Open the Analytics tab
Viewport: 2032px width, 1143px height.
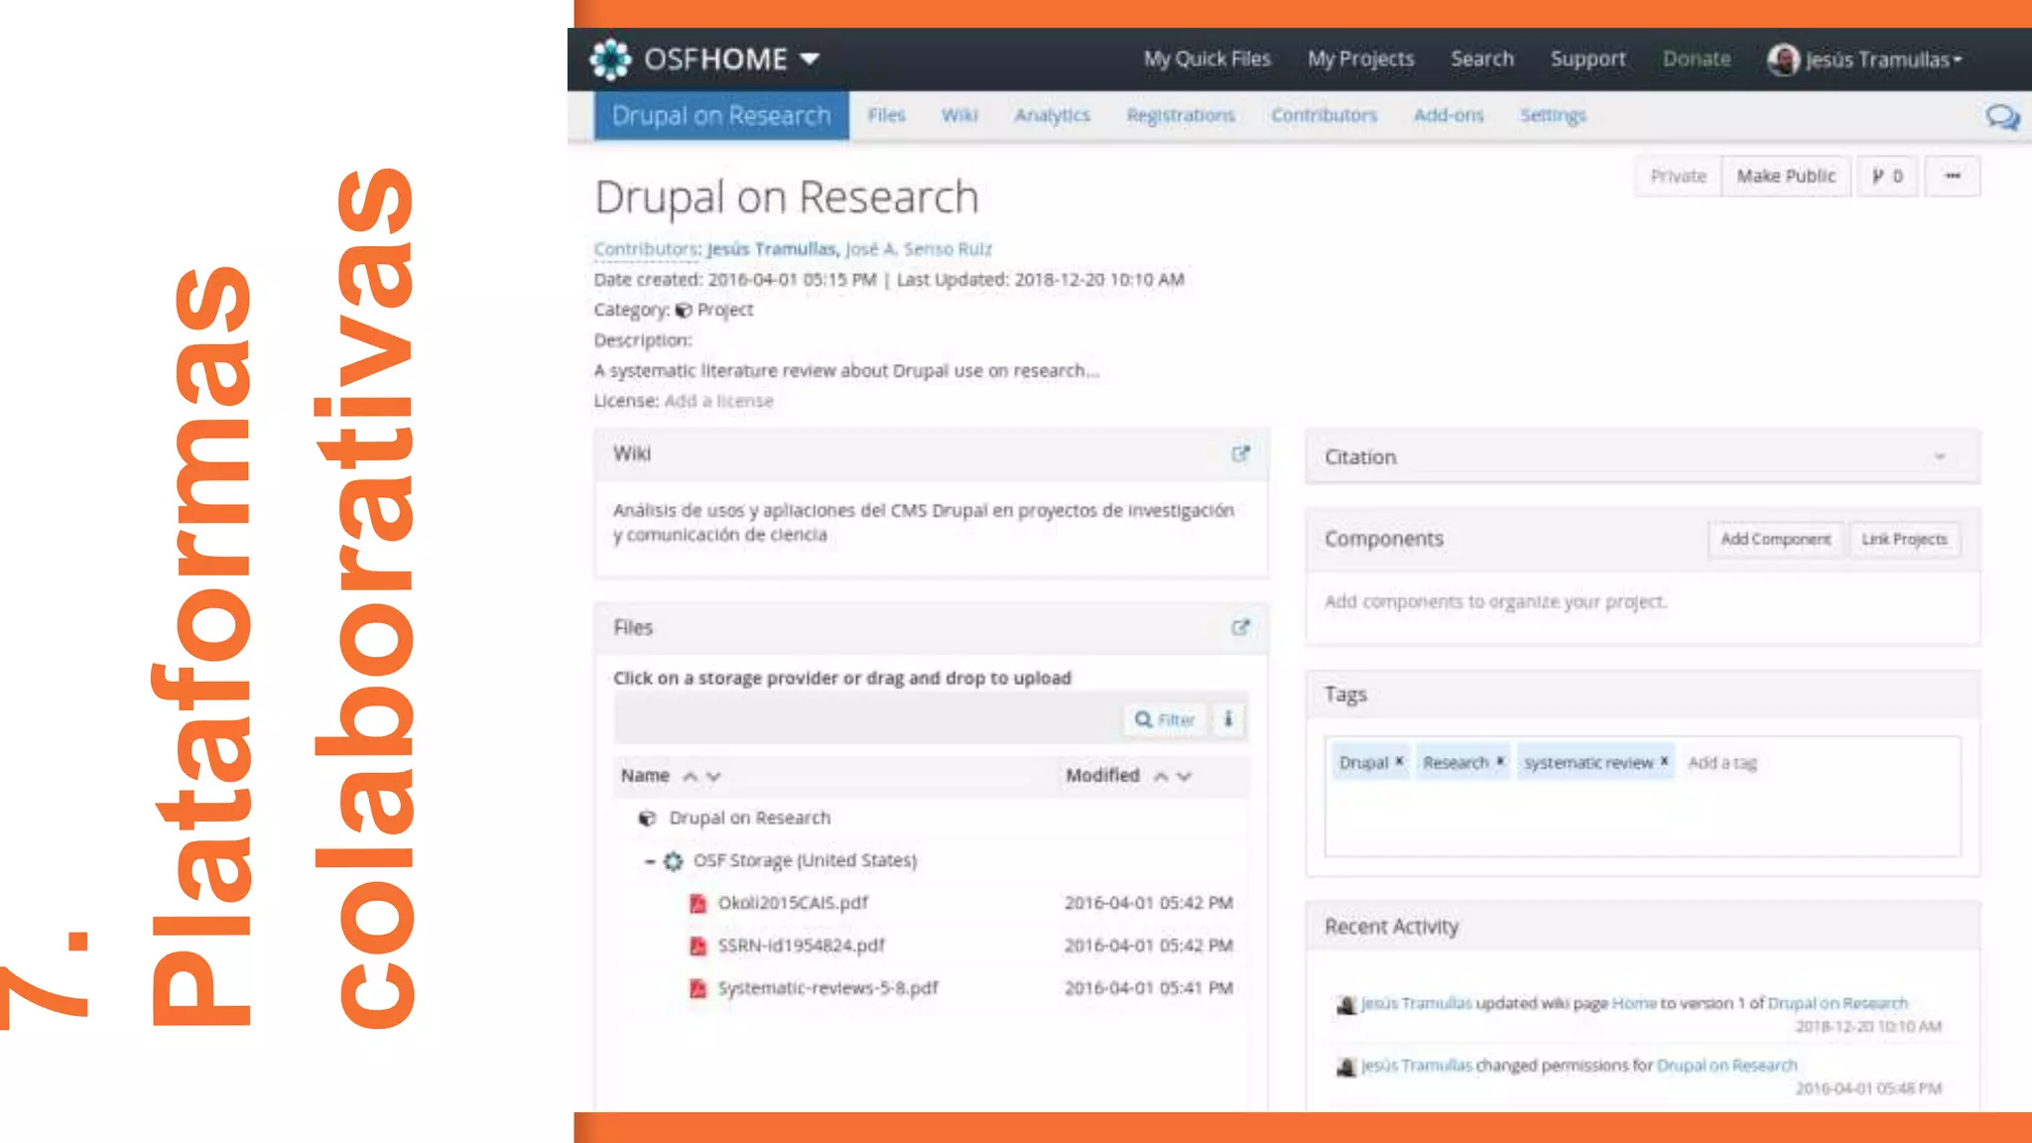point(1052,116)
